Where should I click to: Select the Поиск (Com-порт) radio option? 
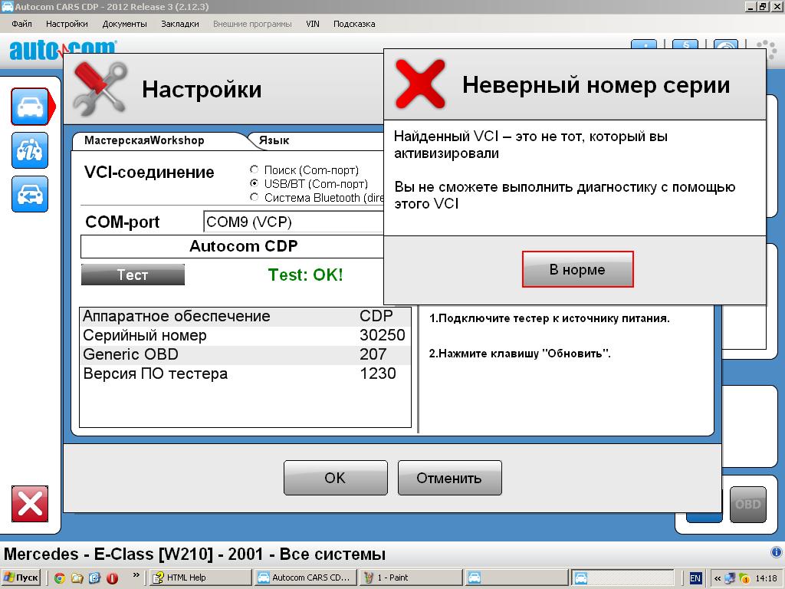(255, 169)
